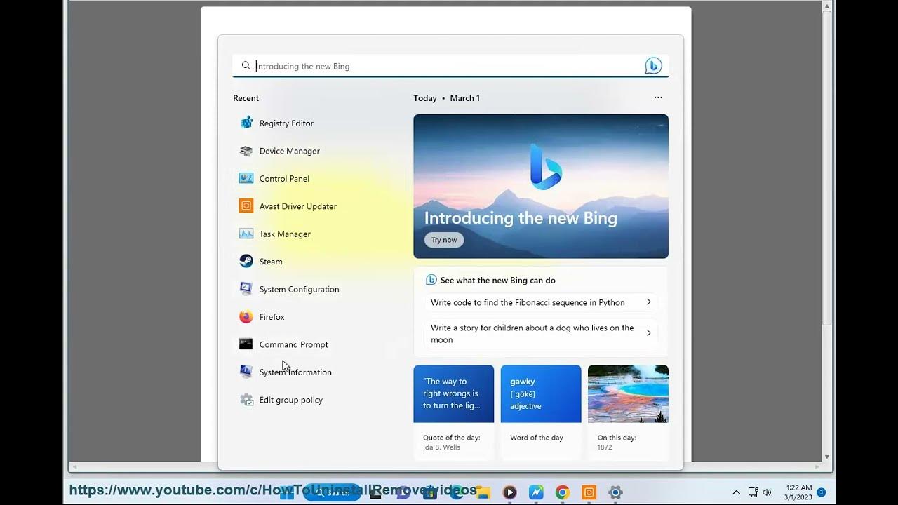Click the background window's scroll-right arrow
The width and height of the screenshot is (898, 505).
[816, 466]
